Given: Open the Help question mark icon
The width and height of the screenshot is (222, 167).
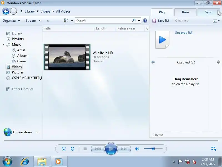Looking at the screenshot, I should (145, 21).
